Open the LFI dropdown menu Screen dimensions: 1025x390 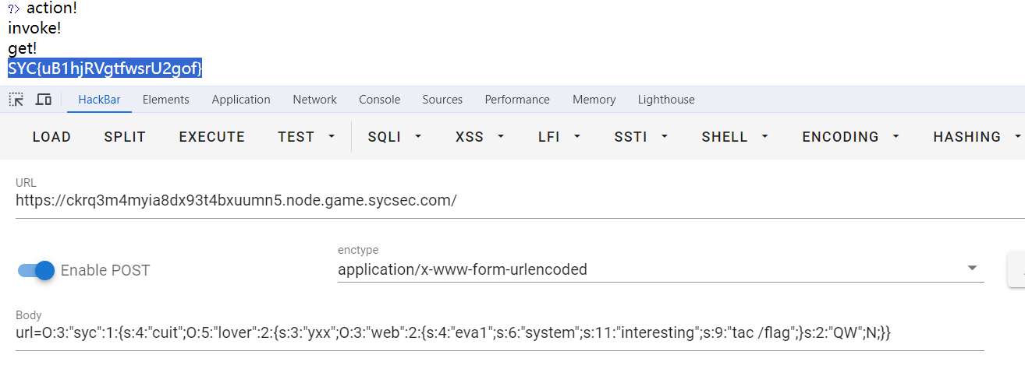pos(558,137)
